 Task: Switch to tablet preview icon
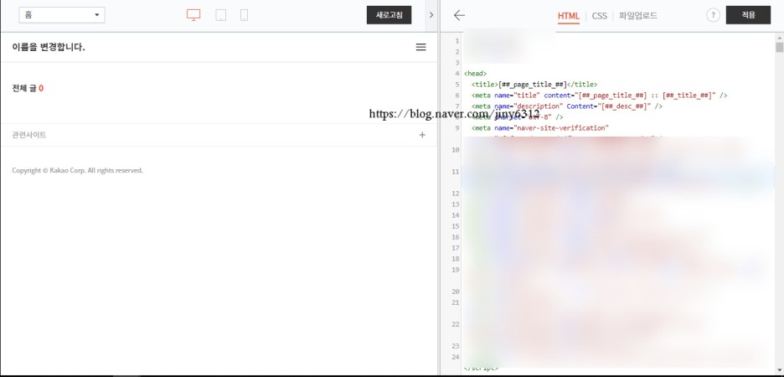click(220, 16)
